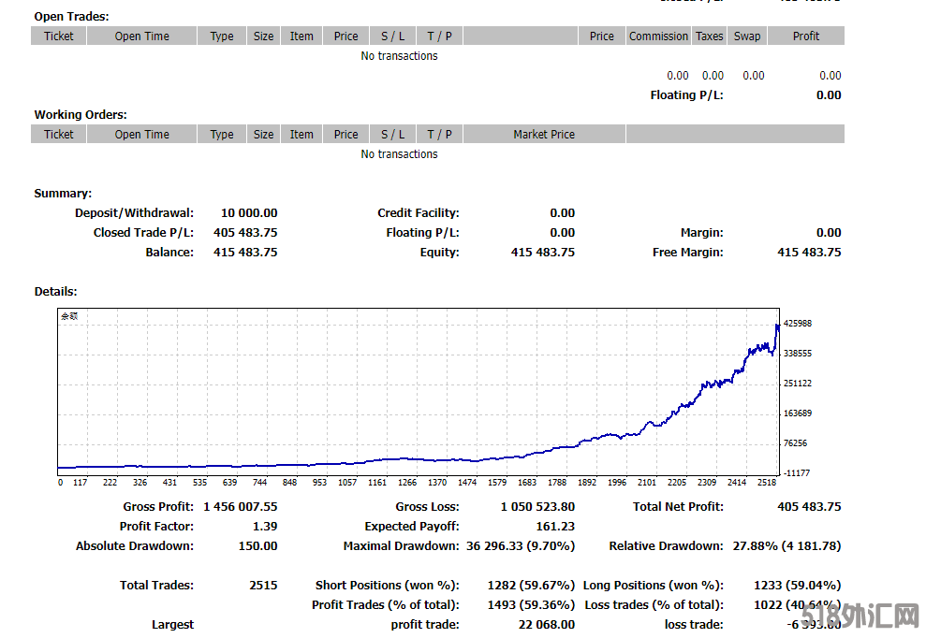Click the Total Trades value 2515

pos(263,586)
